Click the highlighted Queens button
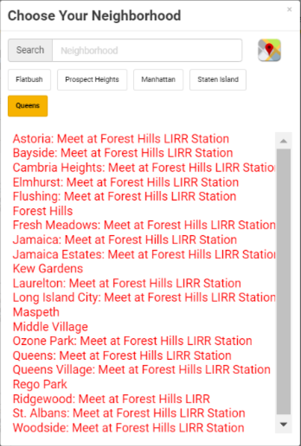301x446 pixels. [x=28, y=106]
